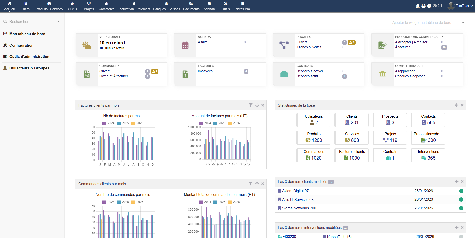Click the filter icon on Factures clients par mois
The width and height of the screenshot is (475, 238).
pos(251,105)
